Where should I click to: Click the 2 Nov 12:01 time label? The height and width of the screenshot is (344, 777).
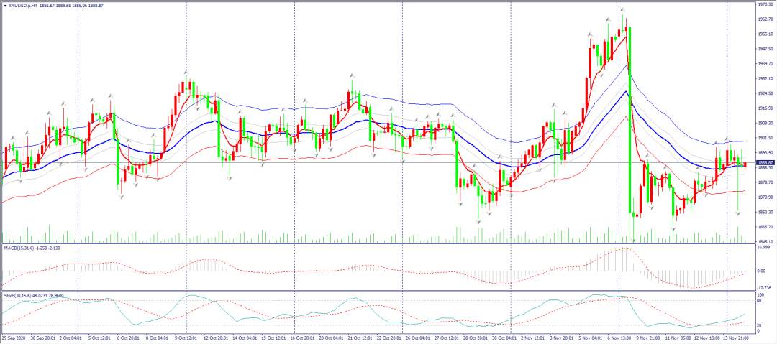pyautogui.click(x=532, y=337)
